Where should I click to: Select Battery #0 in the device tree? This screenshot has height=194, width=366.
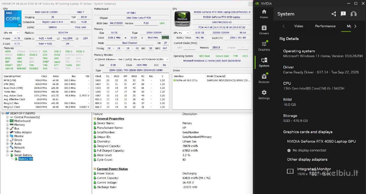pos(26,159)
